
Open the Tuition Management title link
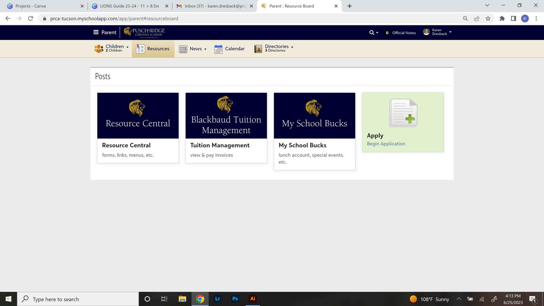click(x=220, y=145)
